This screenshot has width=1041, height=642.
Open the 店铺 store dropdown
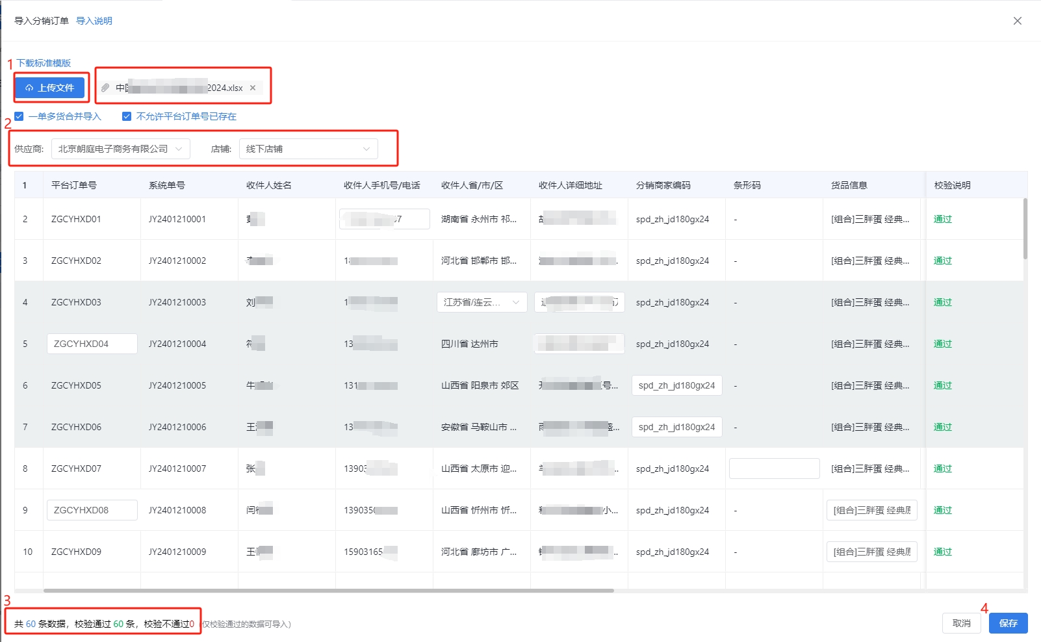click(x=307, y=149)
